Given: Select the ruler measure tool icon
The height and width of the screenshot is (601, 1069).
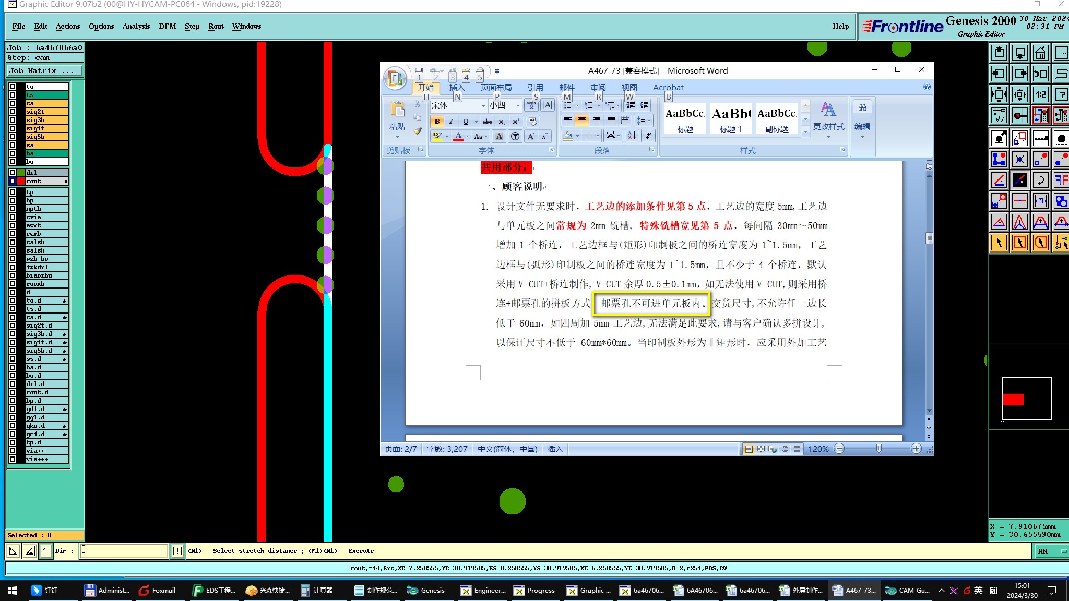Looking at the screenshot, I should pos(1040,138).
